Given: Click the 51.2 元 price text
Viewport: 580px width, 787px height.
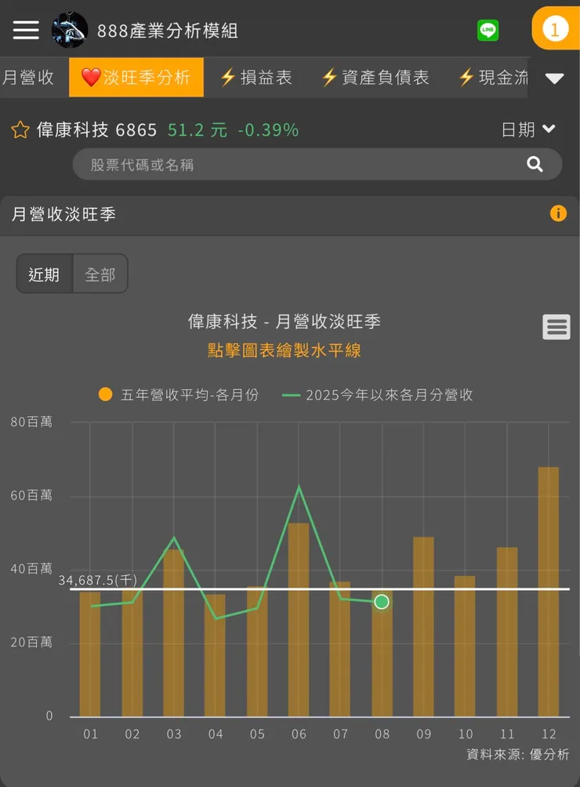Looking at the screenshot, I should point(198,130).
